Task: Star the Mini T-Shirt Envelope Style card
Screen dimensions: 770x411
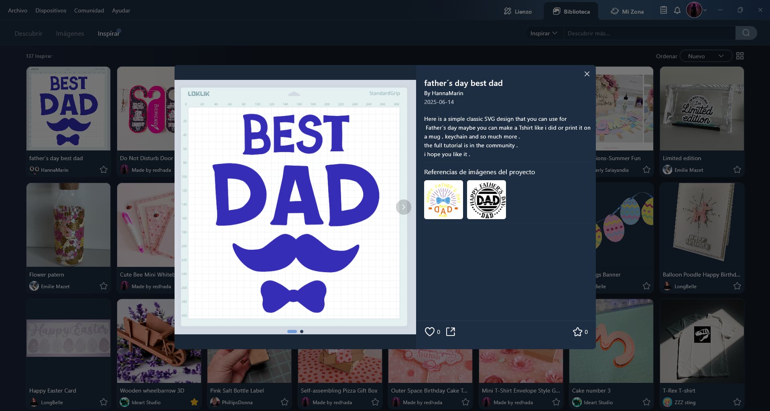Action: [556, 402]
